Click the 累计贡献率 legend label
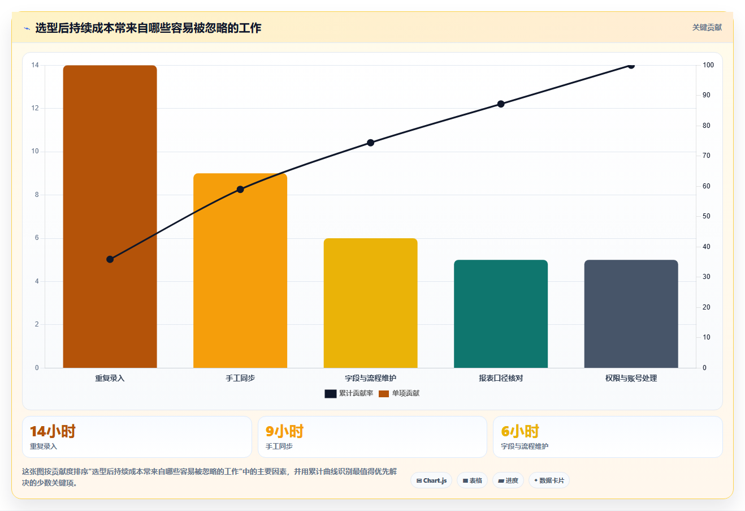Viewport: 745px width, 511px height. coord(356,393)
